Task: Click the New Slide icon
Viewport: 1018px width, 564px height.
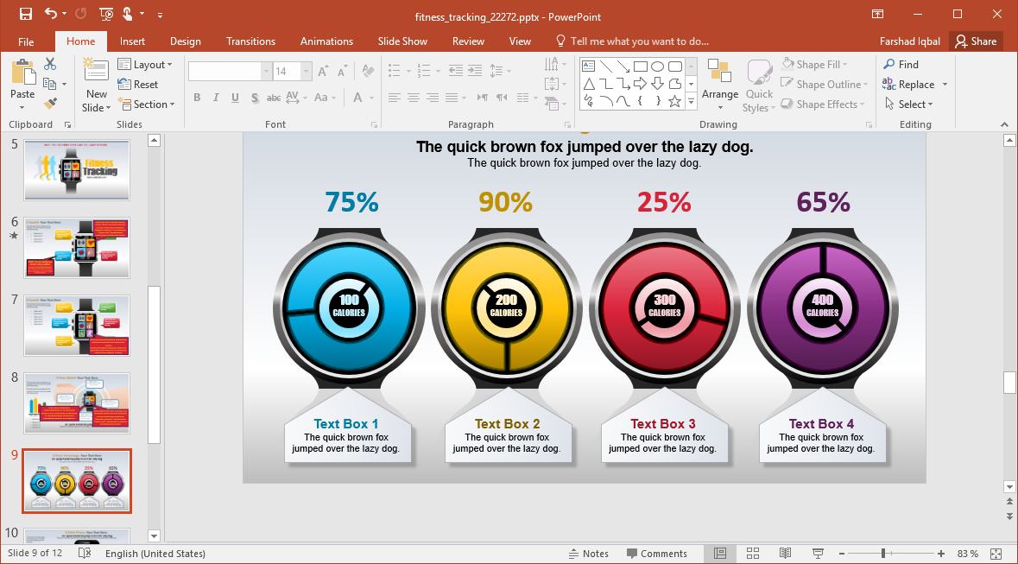Action: (96, 72)
